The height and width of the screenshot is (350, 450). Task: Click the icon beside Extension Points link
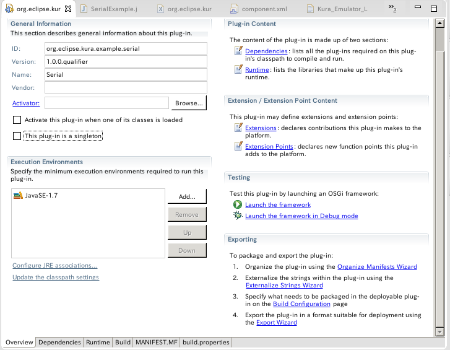coord(238,146)
